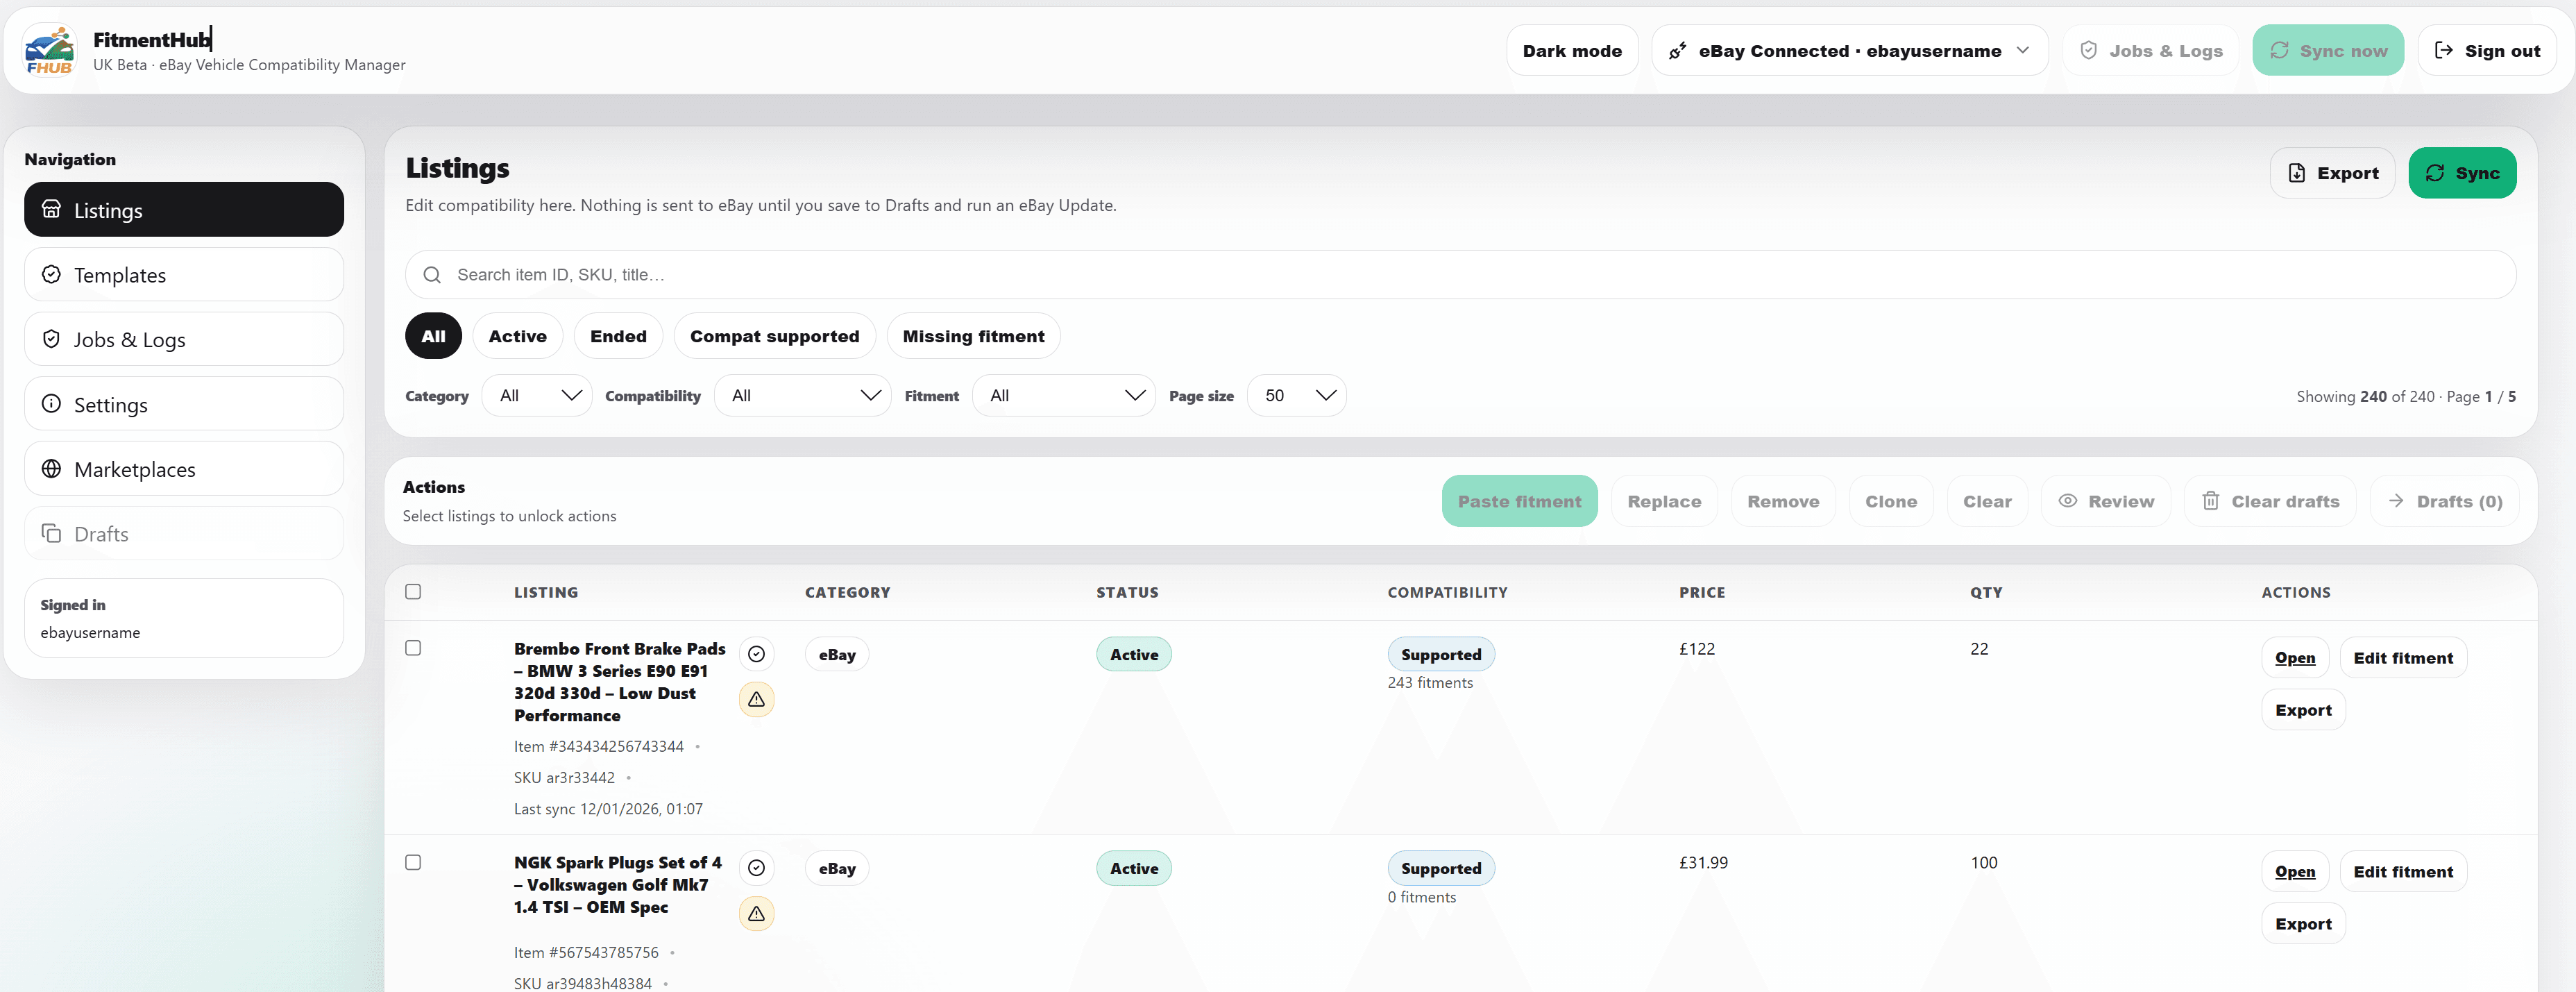Check the NGK Spark Plugs row checkbox
The width and height of the screenshot is (2576, 992).
tap(413, 862)
